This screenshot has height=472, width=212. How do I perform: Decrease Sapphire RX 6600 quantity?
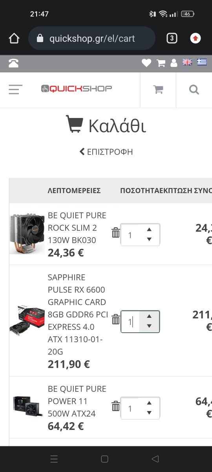(x=149, y=326)
